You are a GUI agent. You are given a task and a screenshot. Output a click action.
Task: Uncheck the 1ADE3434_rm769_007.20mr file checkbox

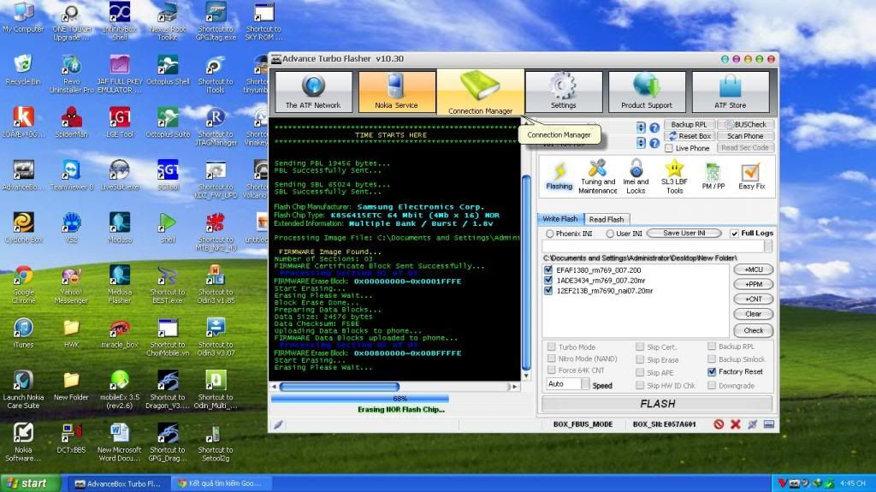coord(548,280)
